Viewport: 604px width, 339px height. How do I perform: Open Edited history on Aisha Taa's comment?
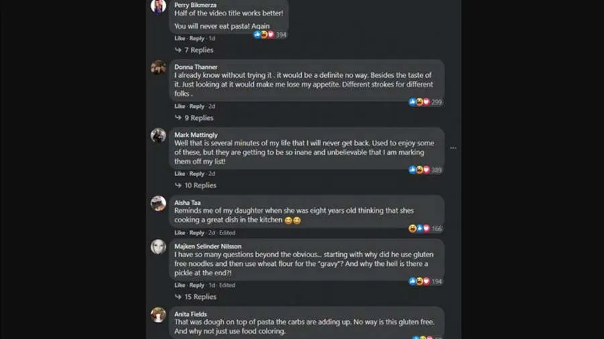coord(228,232)
